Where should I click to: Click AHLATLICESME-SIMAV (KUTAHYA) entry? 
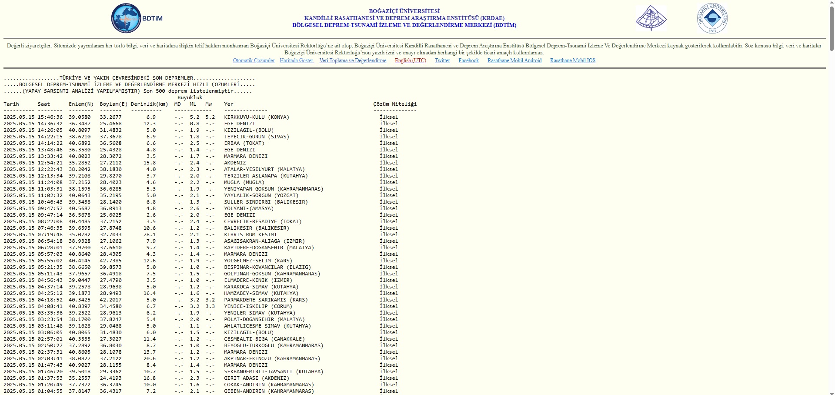click(267, 326)
